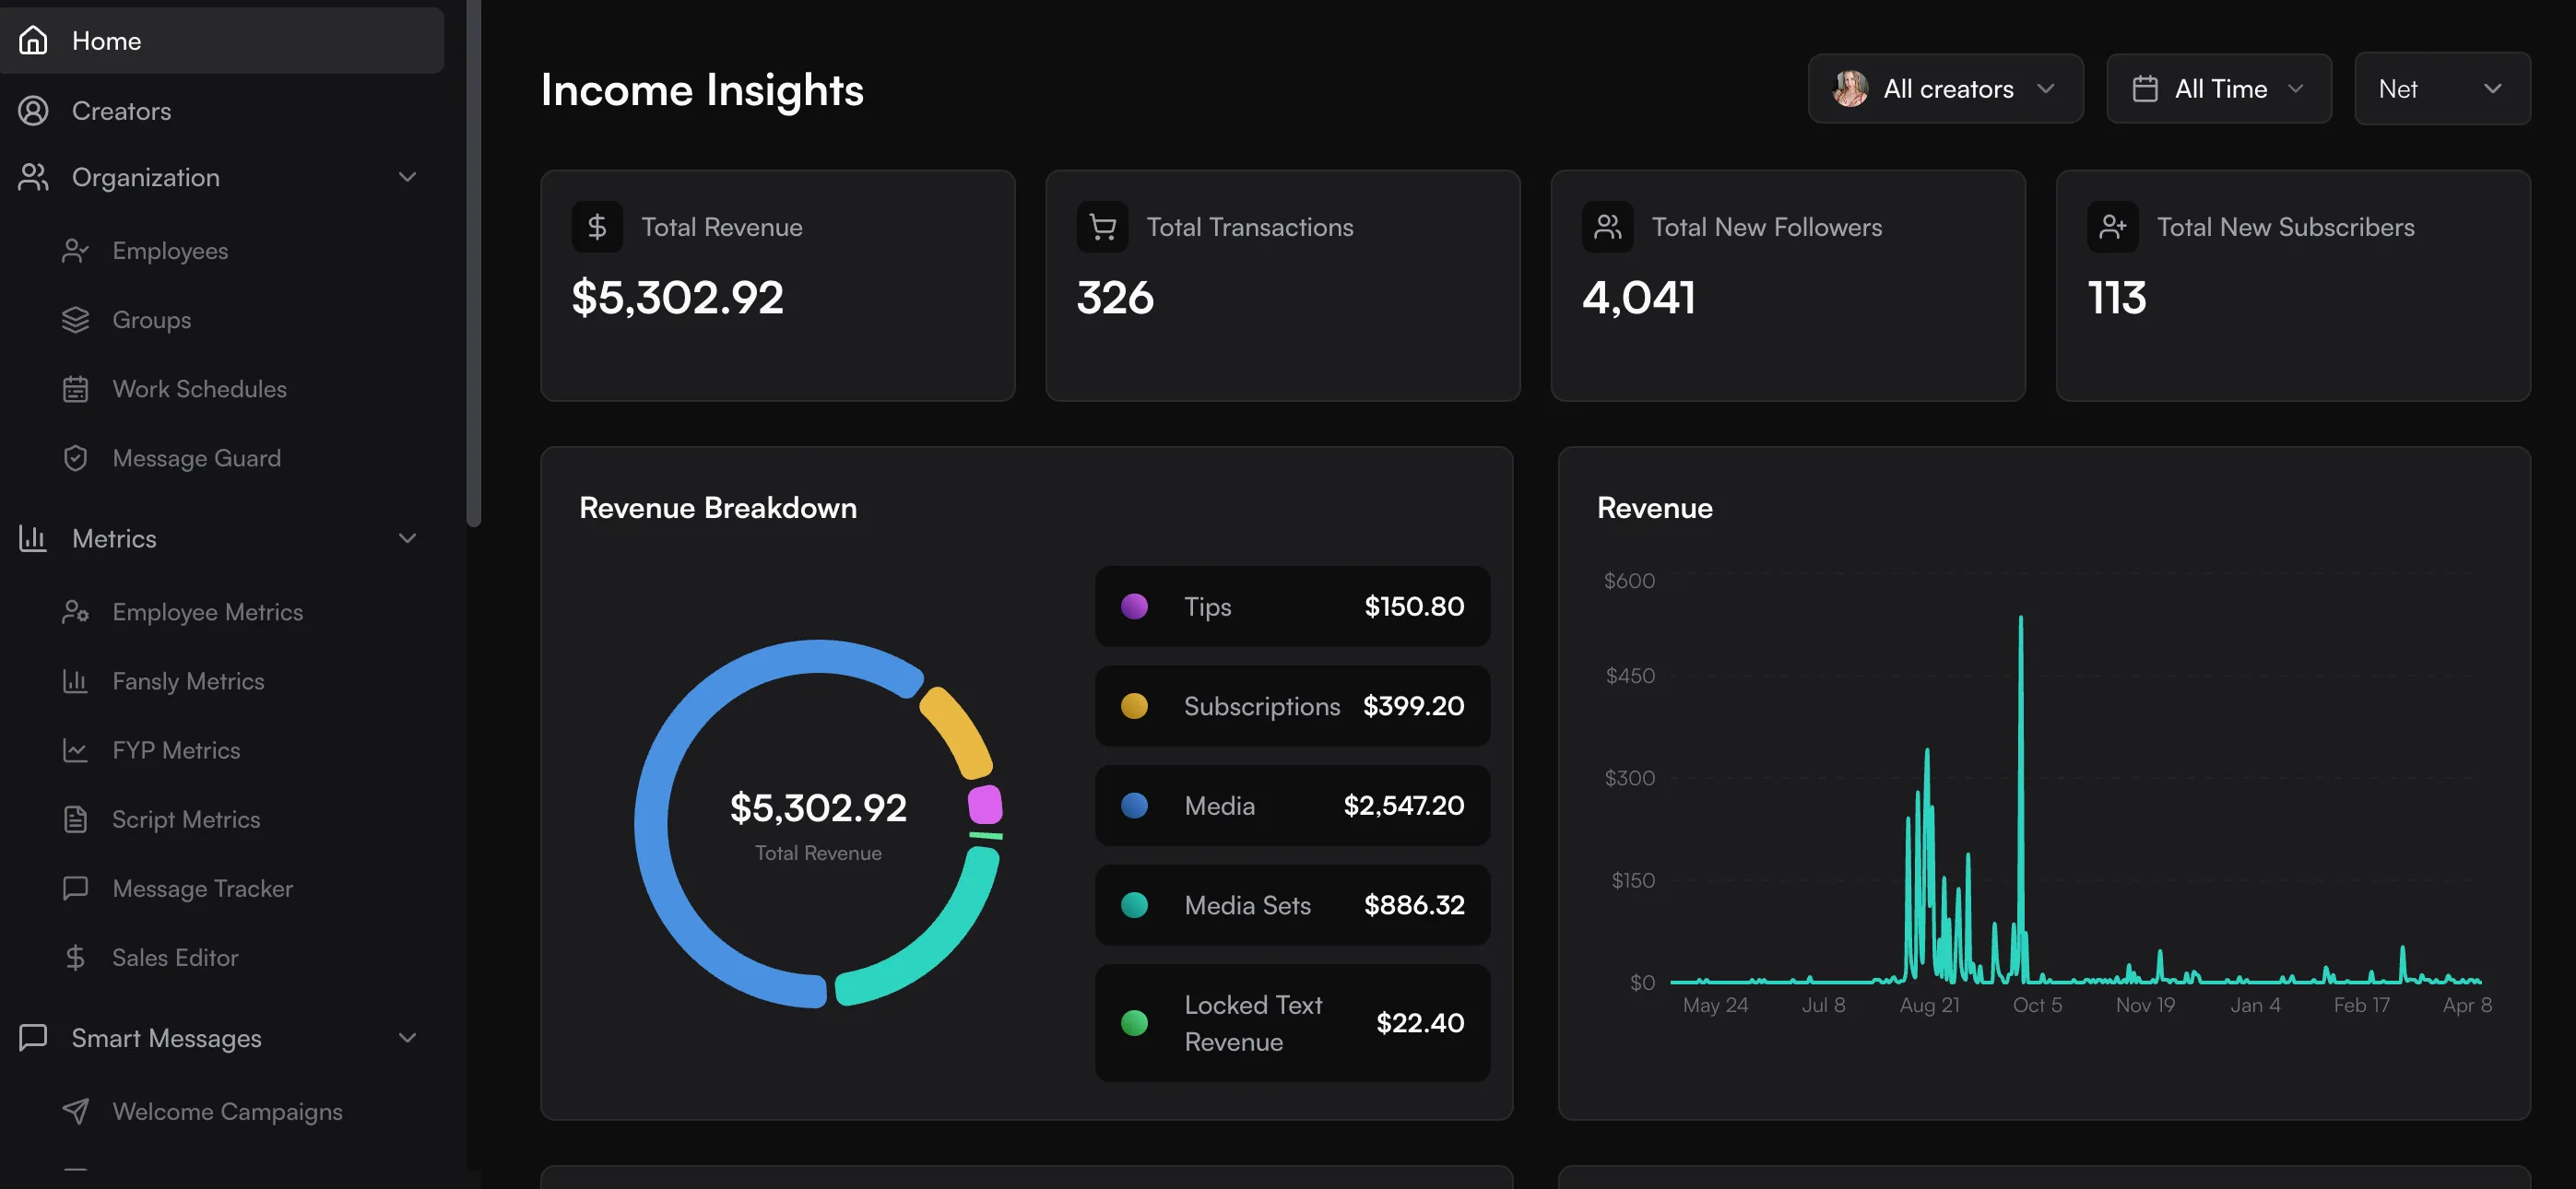Select the Sales Editor dollar icon

pos(76,956)
